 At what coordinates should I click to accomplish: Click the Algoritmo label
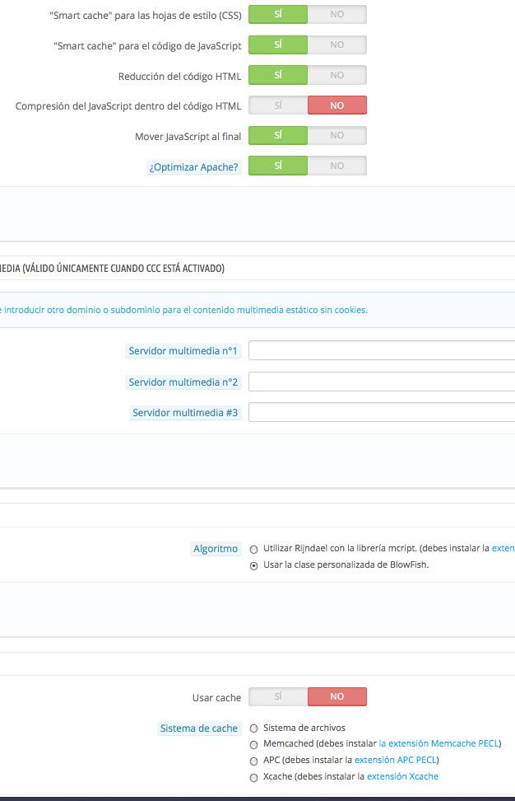point(216,549)
